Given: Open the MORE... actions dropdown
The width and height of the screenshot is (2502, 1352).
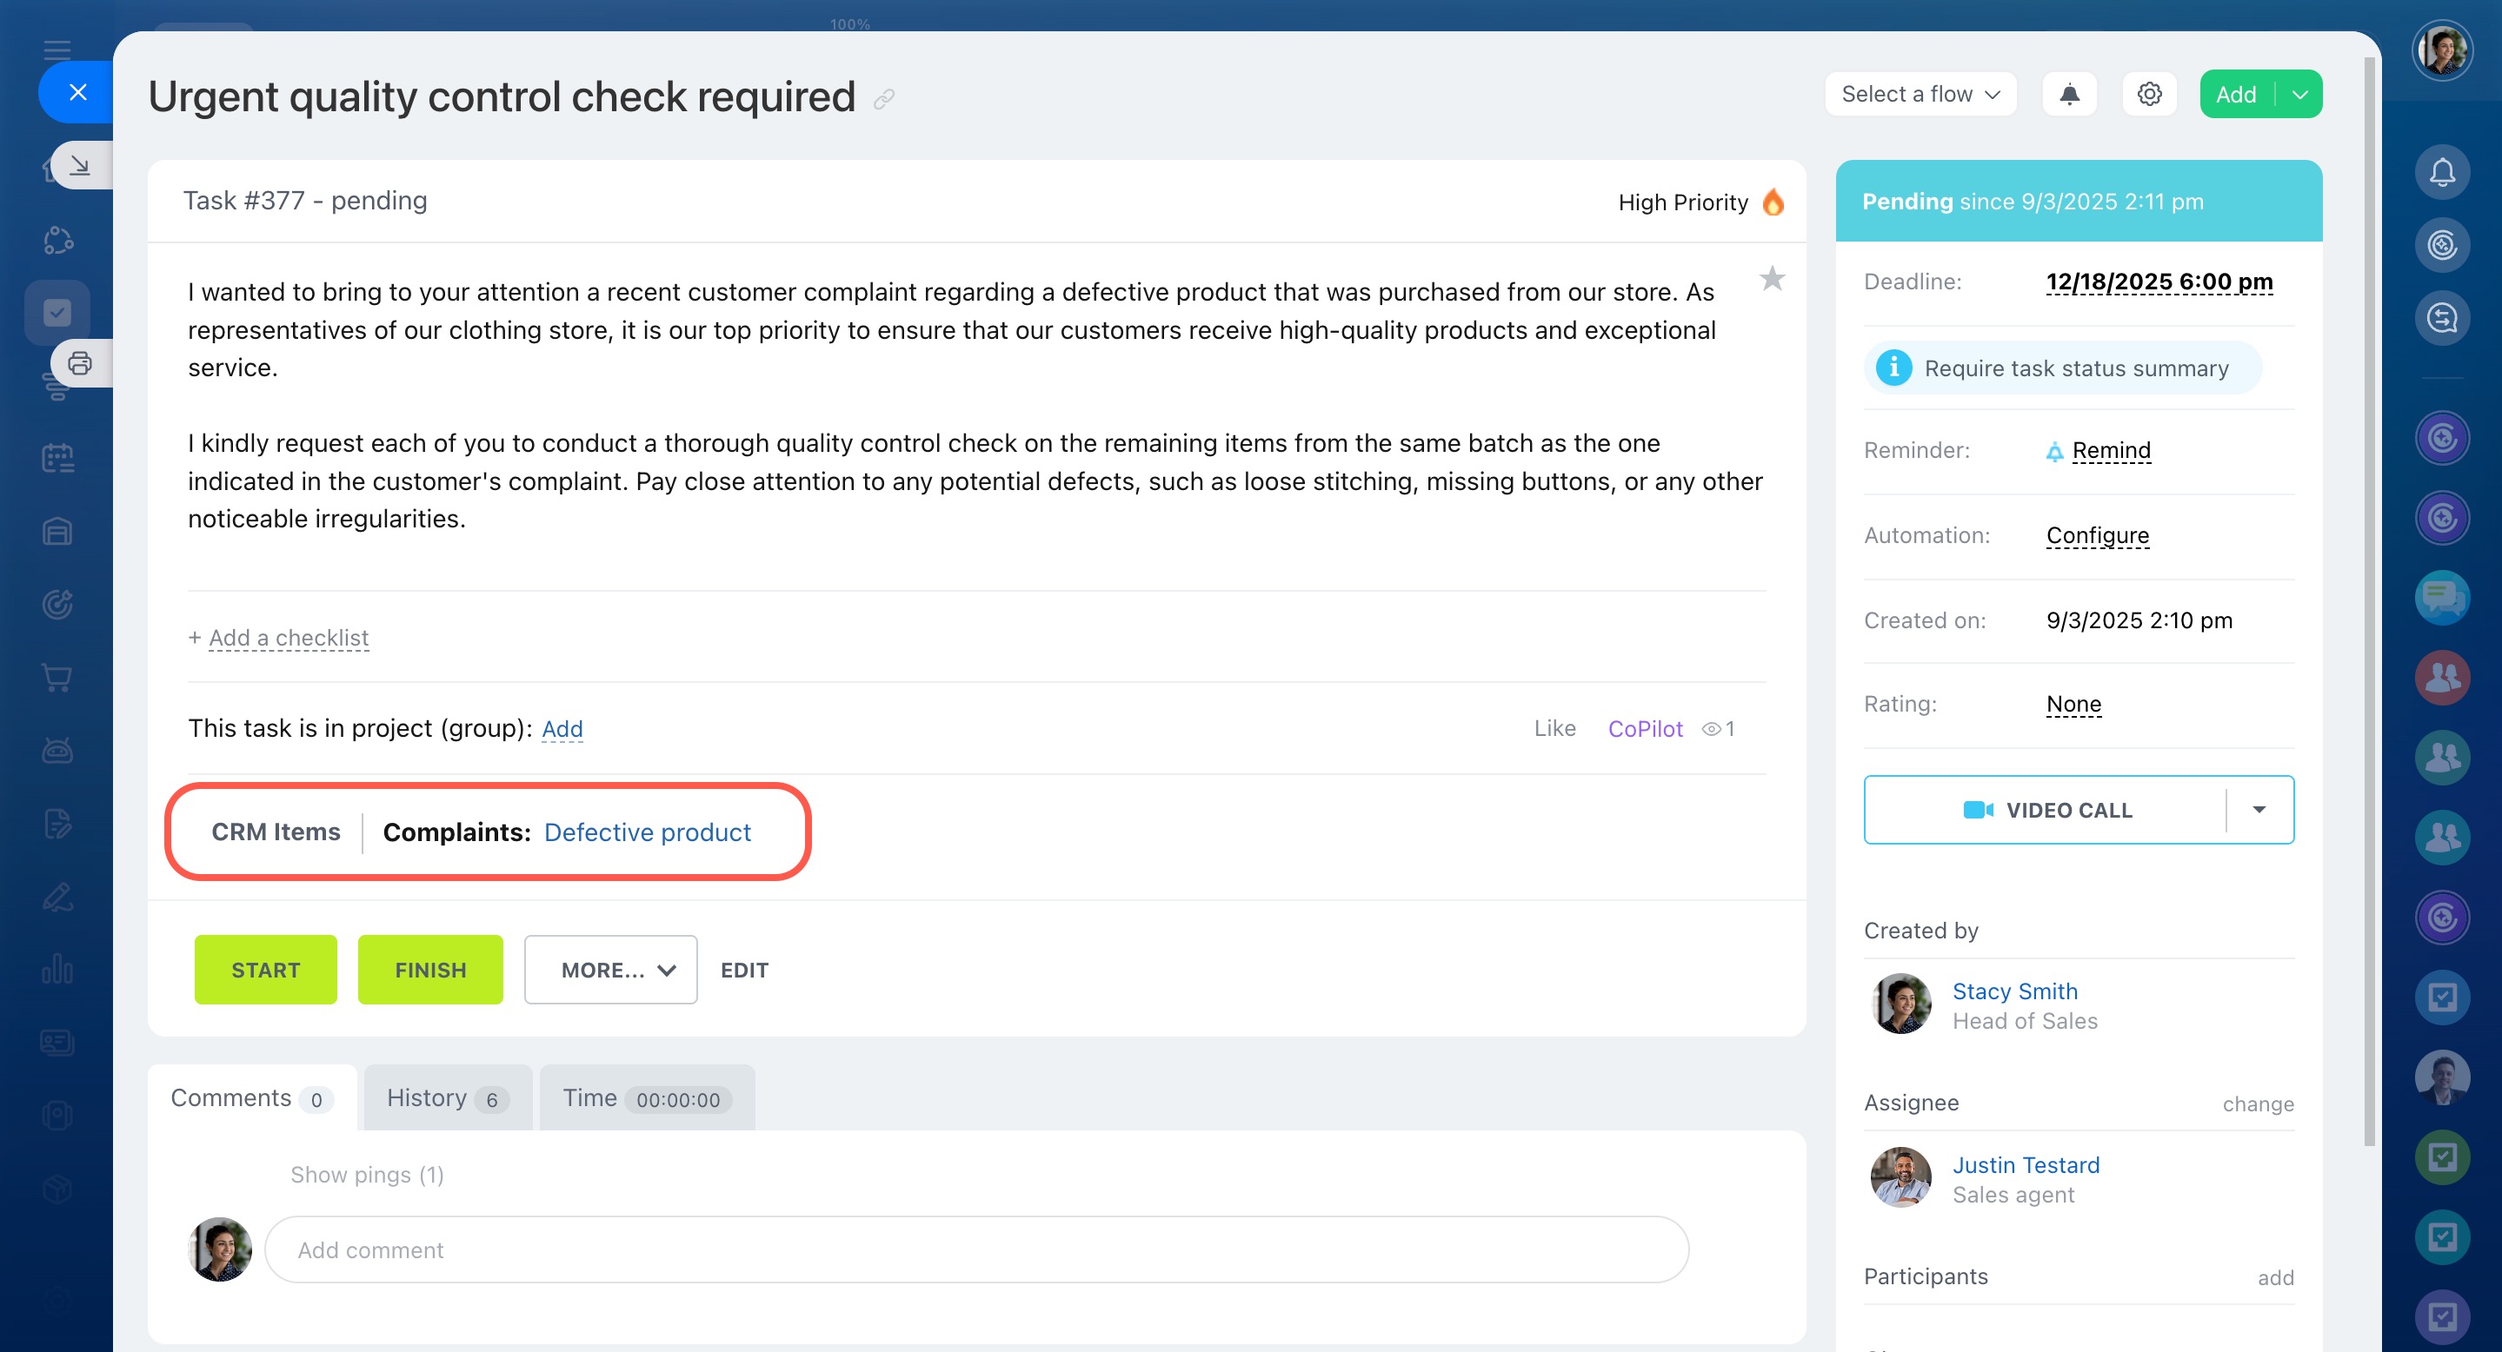Looking at the screenshot, I should point(610,970).
